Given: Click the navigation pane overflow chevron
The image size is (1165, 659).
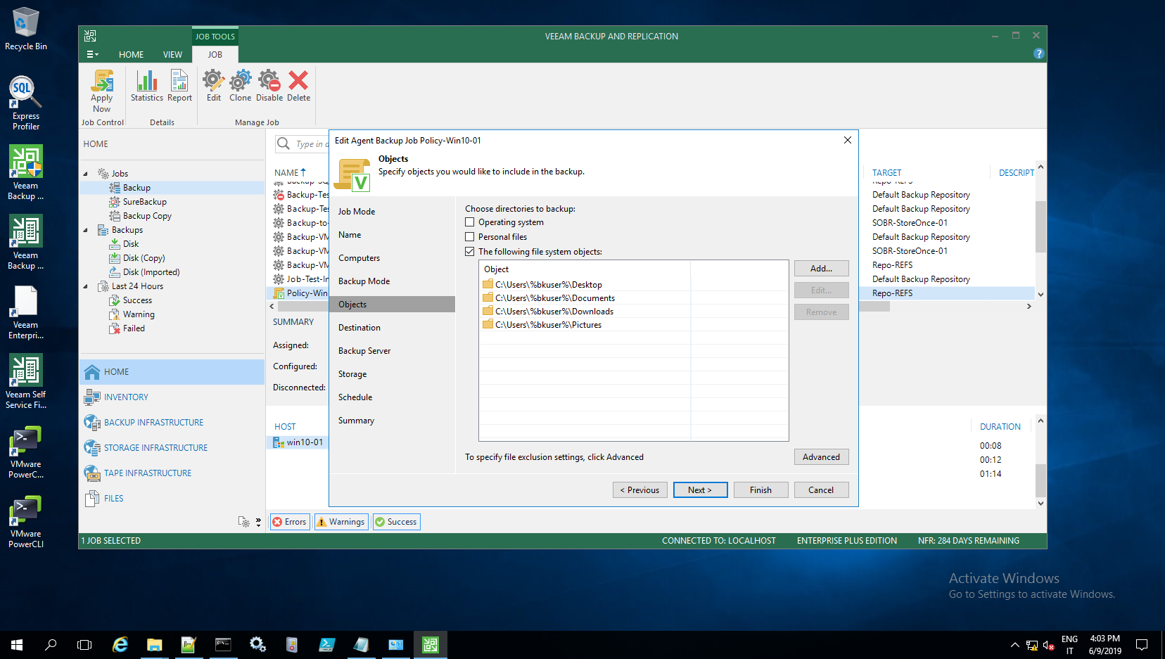Looking at the screenshot, I should (x=258, y=522).
